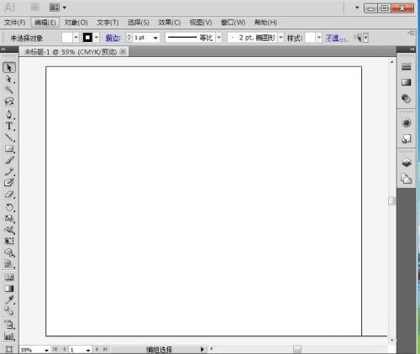Image resolution: width=420 pixels, height=354 pixels.
Task: Open the fill color dropdown arrow
Action: pyautogui.click(x=76, y=38)
